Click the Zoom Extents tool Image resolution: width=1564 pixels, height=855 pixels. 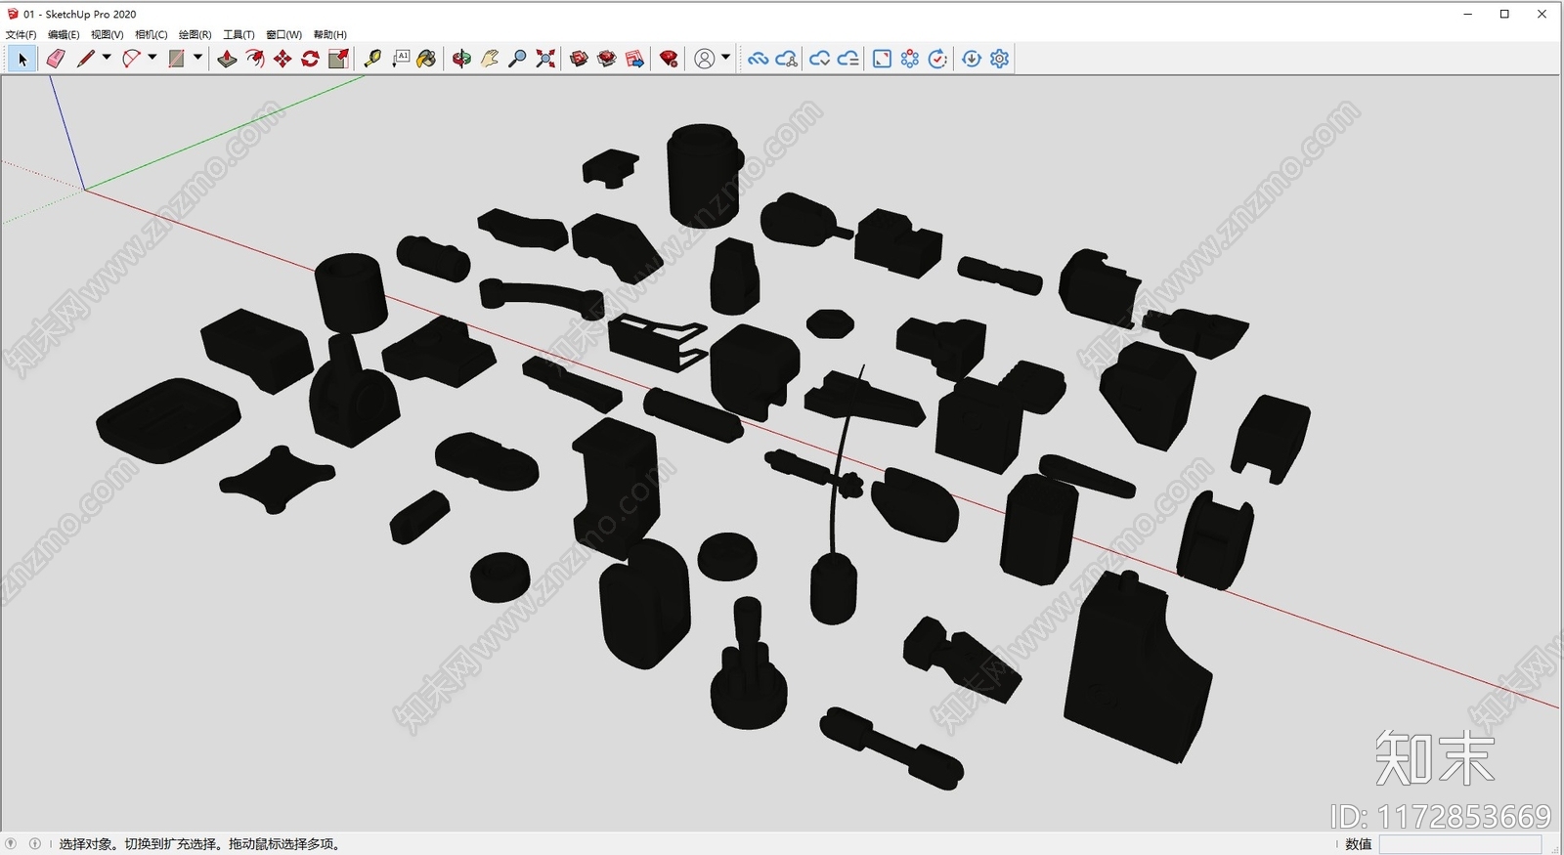click(545, 59)
